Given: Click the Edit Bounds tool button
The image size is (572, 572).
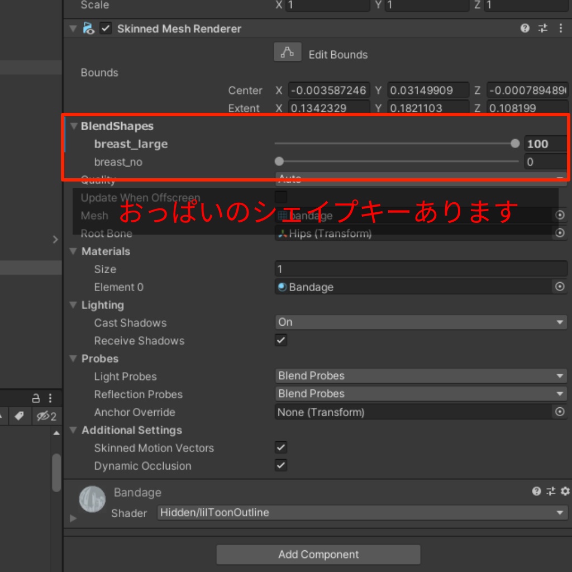Looking at the screenshot, I should pos(288,52).
